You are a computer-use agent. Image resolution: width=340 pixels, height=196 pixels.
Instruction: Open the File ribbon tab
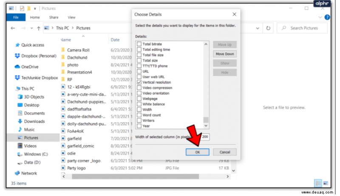pyautogui.click(x=16, y=17)
